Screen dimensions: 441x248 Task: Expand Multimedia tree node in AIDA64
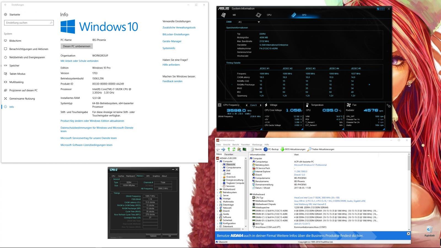point(217,202)
